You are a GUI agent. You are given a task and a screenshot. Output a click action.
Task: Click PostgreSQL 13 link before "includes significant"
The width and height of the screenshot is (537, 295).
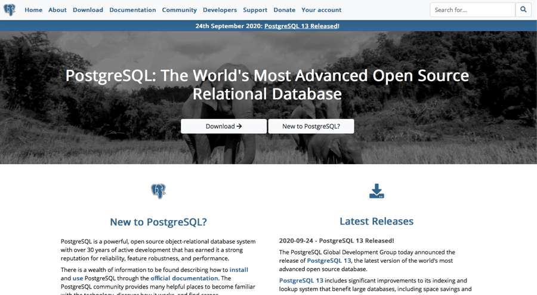tap(301, 280)
